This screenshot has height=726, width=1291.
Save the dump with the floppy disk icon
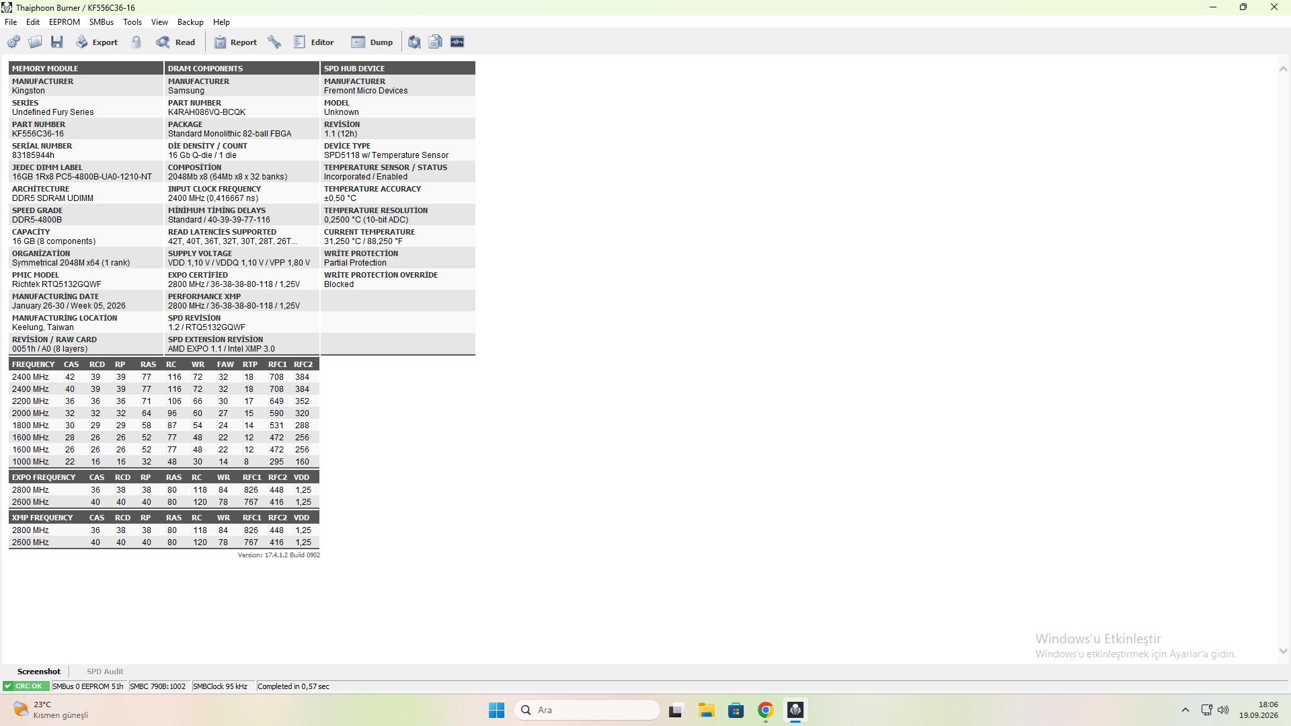[x=57, y=42]
